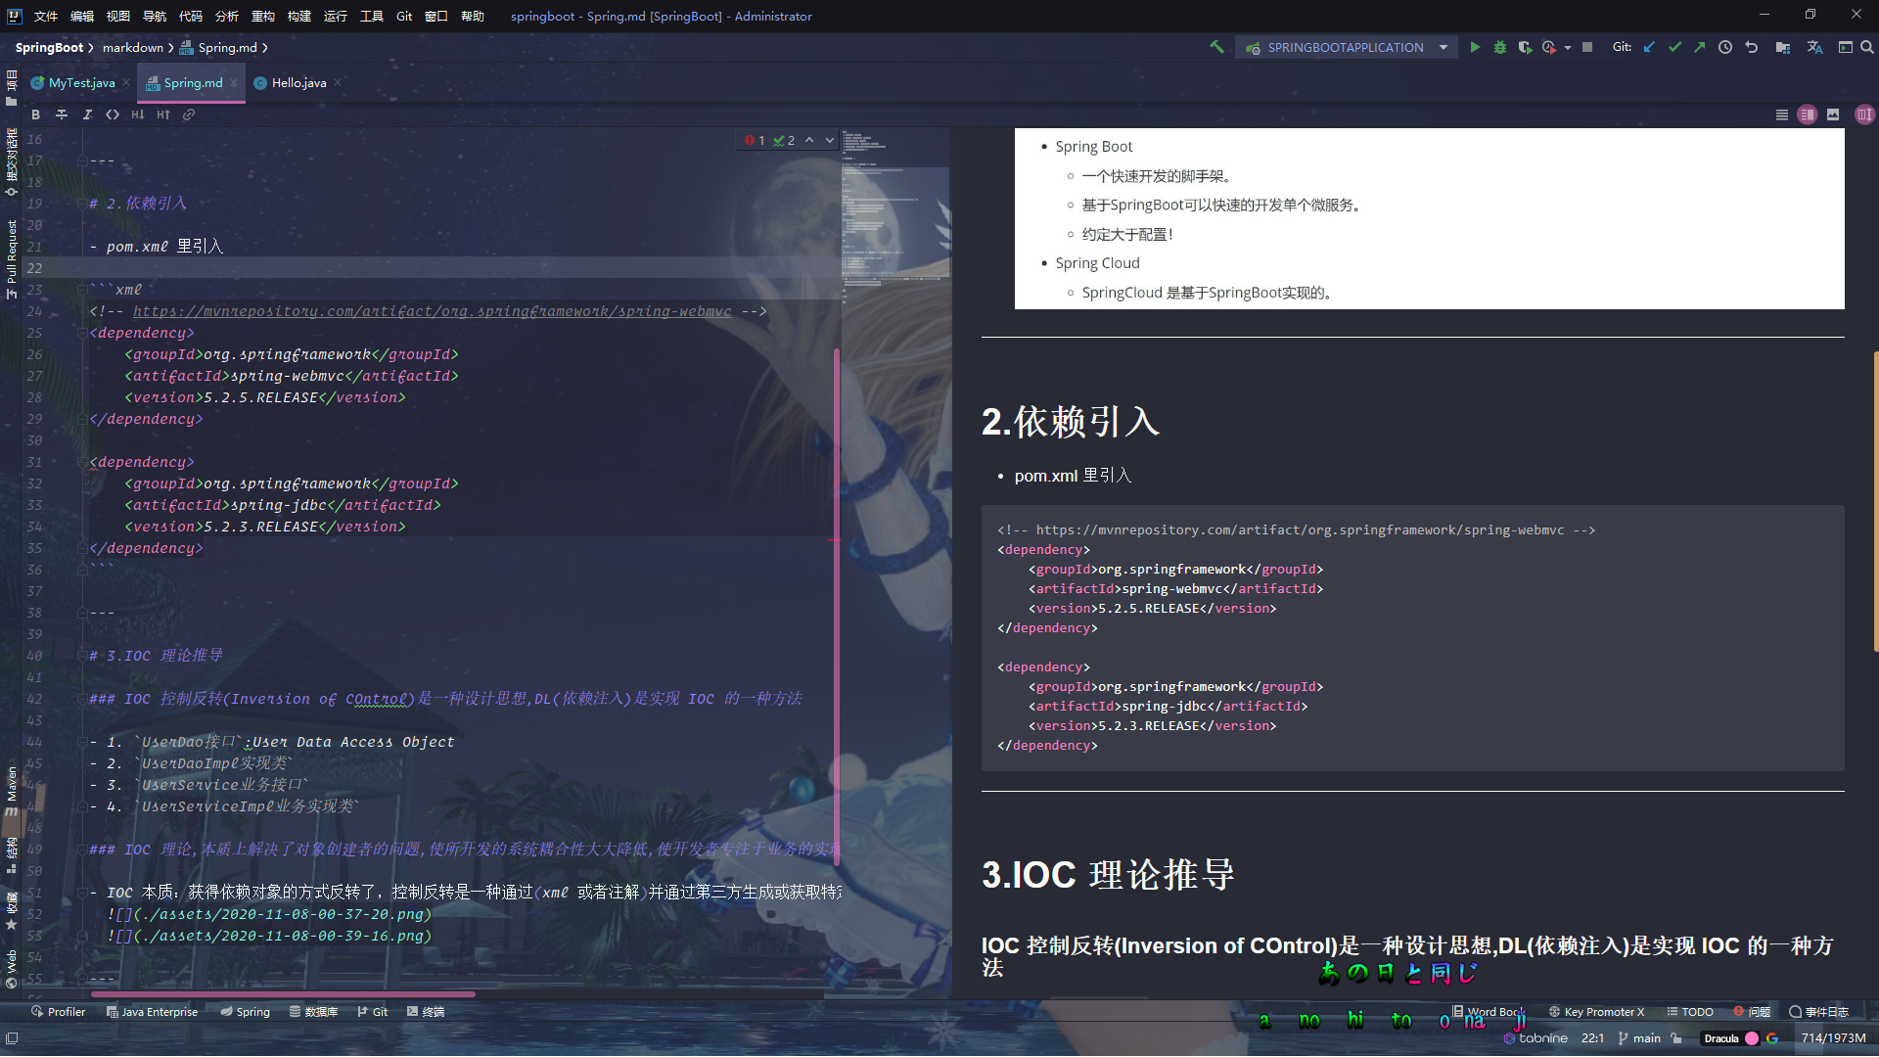Toggle the read-only lock in status bar
The height and width of the screenshot is (1057, 1879).
tap(1676, 1038)
